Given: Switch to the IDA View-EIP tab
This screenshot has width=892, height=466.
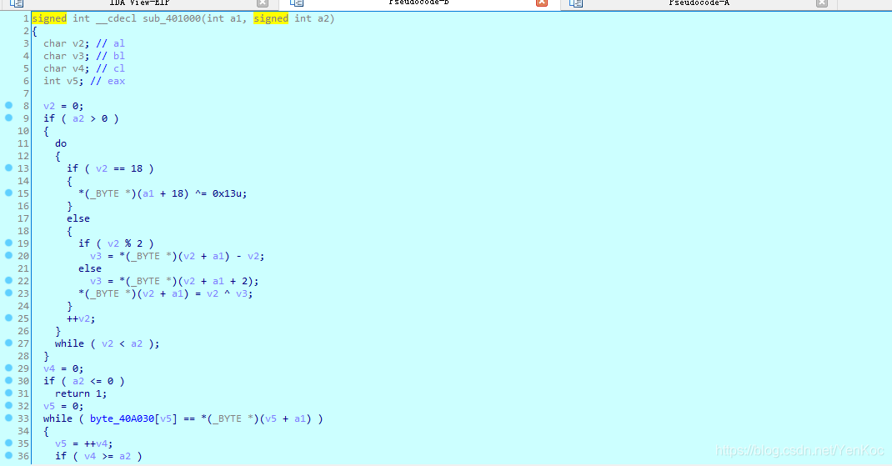Looking at the screenshot, I should 139,3.
